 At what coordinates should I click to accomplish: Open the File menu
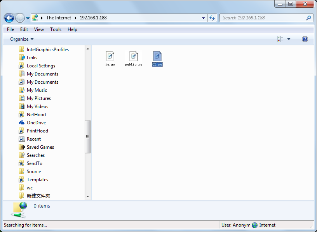tap(10, 29)
